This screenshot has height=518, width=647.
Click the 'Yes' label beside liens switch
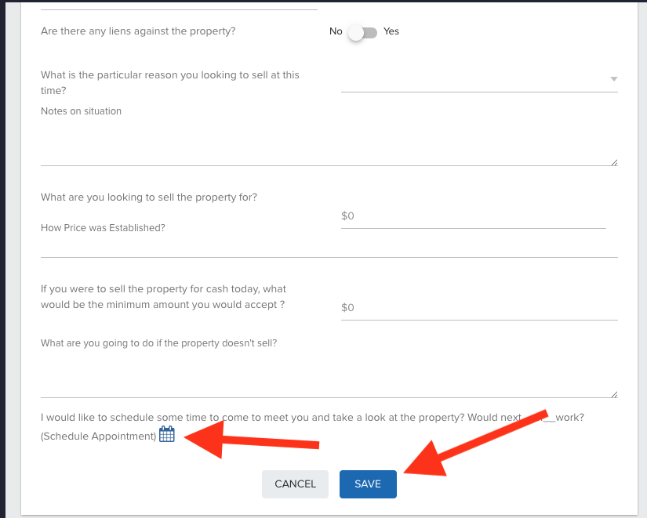(x=391, y=31)
